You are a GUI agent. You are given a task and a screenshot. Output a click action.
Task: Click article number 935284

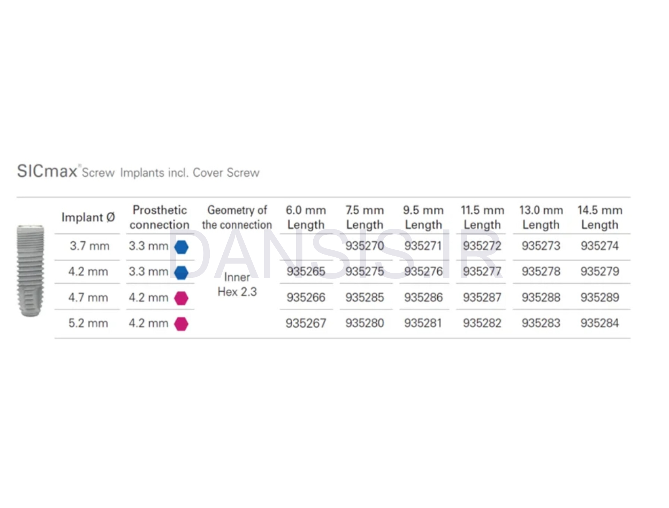pos(600,323)
